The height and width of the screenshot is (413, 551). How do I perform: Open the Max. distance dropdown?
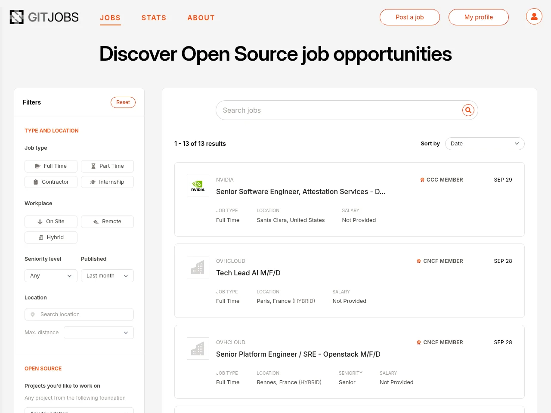coord(99,333)
